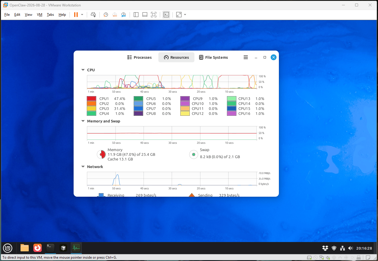
Task: Change the CPU3 yellow color swatch
Action: pos(91,108)
